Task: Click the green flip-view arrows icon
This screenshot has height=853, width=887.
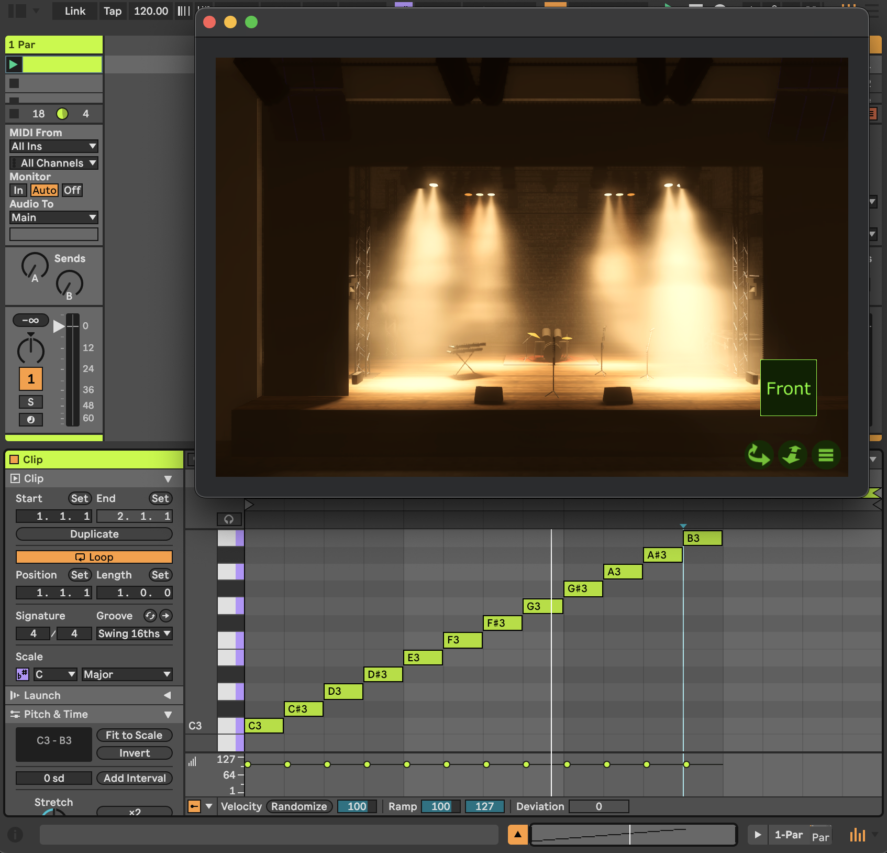Action: pyautogui.click(x=792, y=455)
